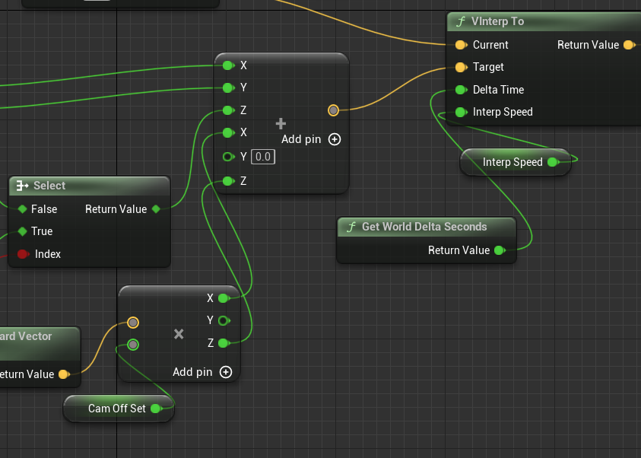Click the vector output pin of the add node

(333, 110)
